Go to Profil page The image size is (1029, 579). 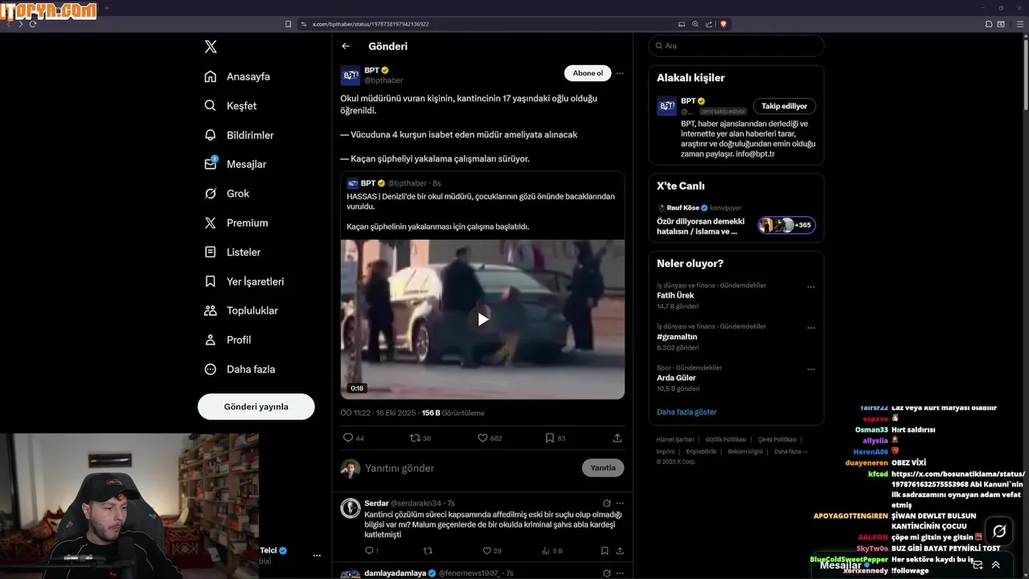tap(228, 339)
